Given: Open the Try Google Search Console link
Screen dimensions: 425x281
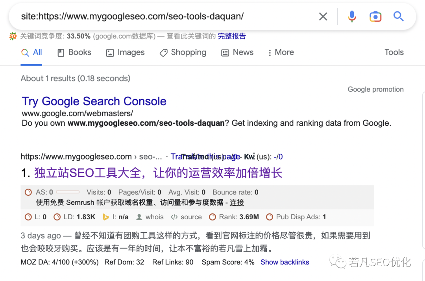Looking at the screenshot, I should 94,101.
